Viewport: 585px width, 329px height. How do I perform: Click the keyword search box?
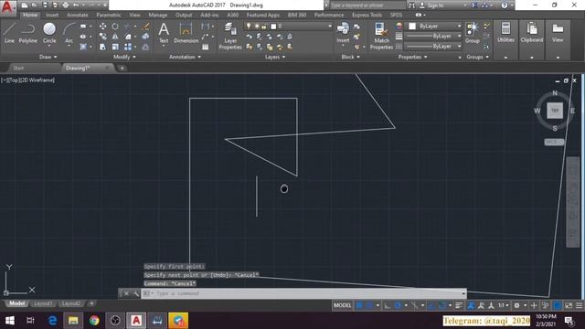(x=367, y=5)
